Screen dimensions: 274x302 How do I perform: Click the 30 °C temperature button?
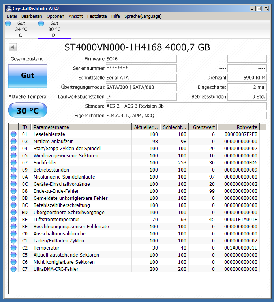[x=28, y=110]
